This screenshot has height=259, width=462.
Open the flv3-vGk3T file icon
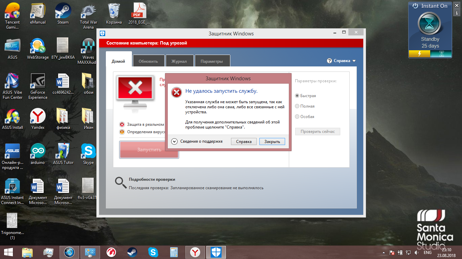88,189
